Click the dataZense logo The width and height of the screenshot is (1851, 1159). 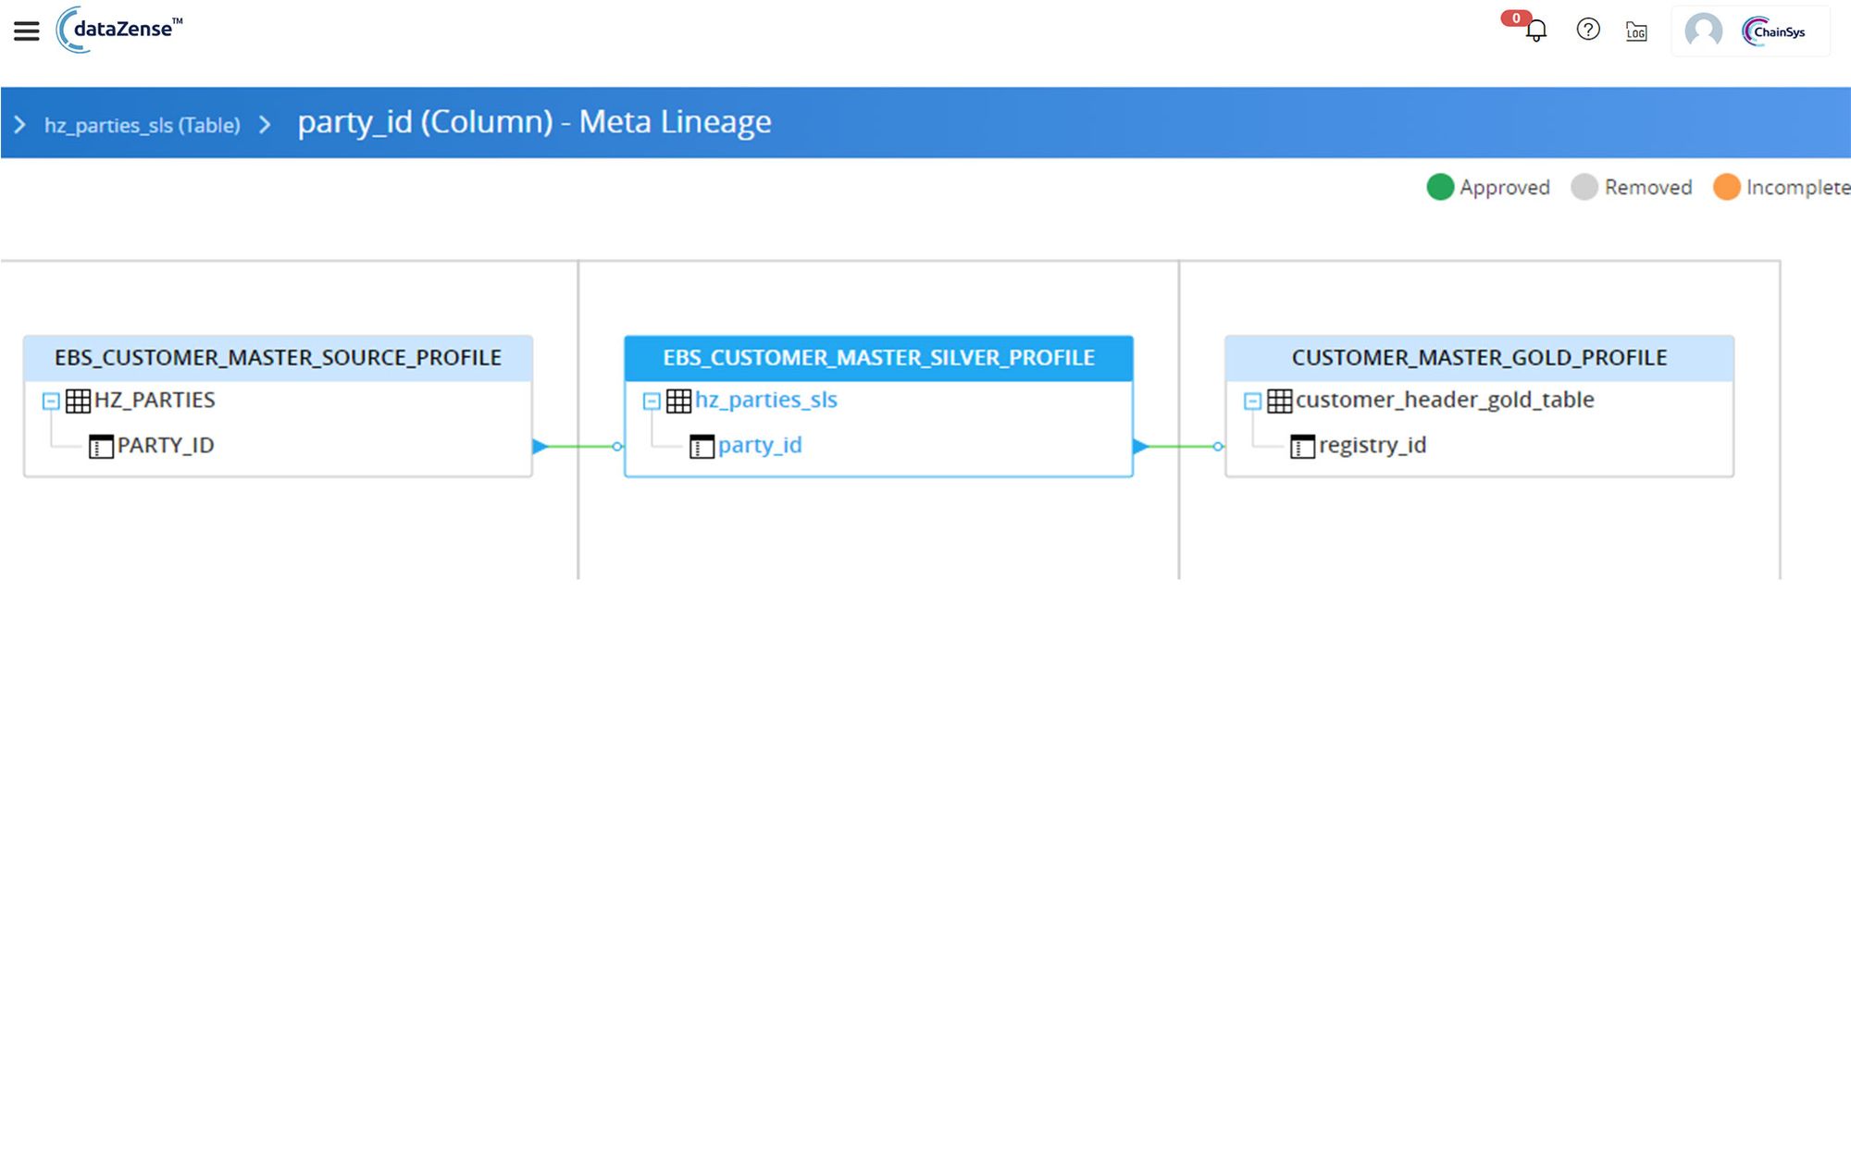tap(119, 30)
